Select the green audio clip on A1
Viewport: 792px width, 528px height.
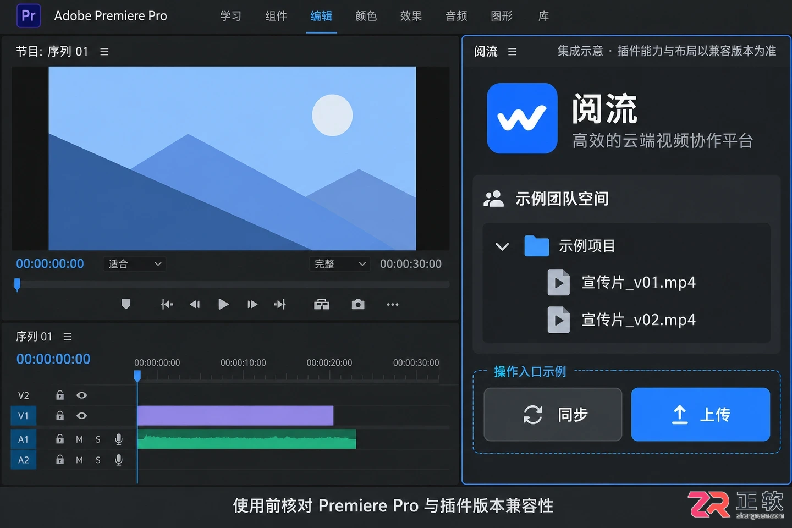click(x=246, y=439)
